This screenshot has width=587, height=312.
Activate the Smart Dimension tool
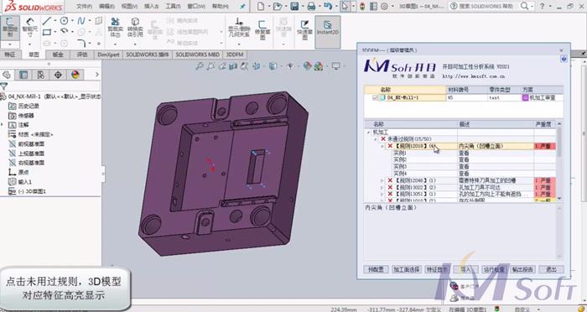[29, 28]
